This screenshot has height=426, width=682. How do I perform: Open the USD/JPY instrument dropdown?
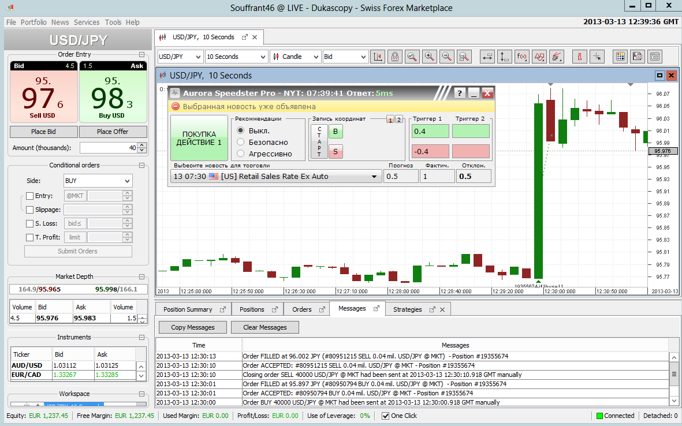click(180, 57)
